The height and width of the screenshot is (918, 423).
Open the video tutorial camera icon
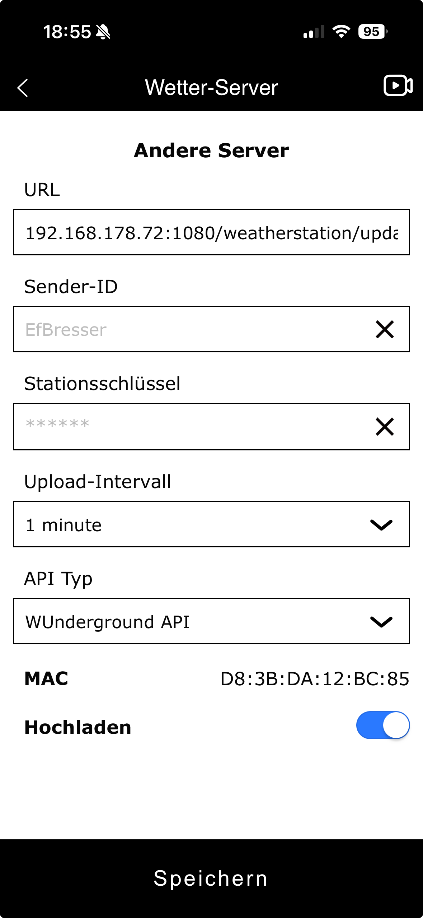coord(398,86)
